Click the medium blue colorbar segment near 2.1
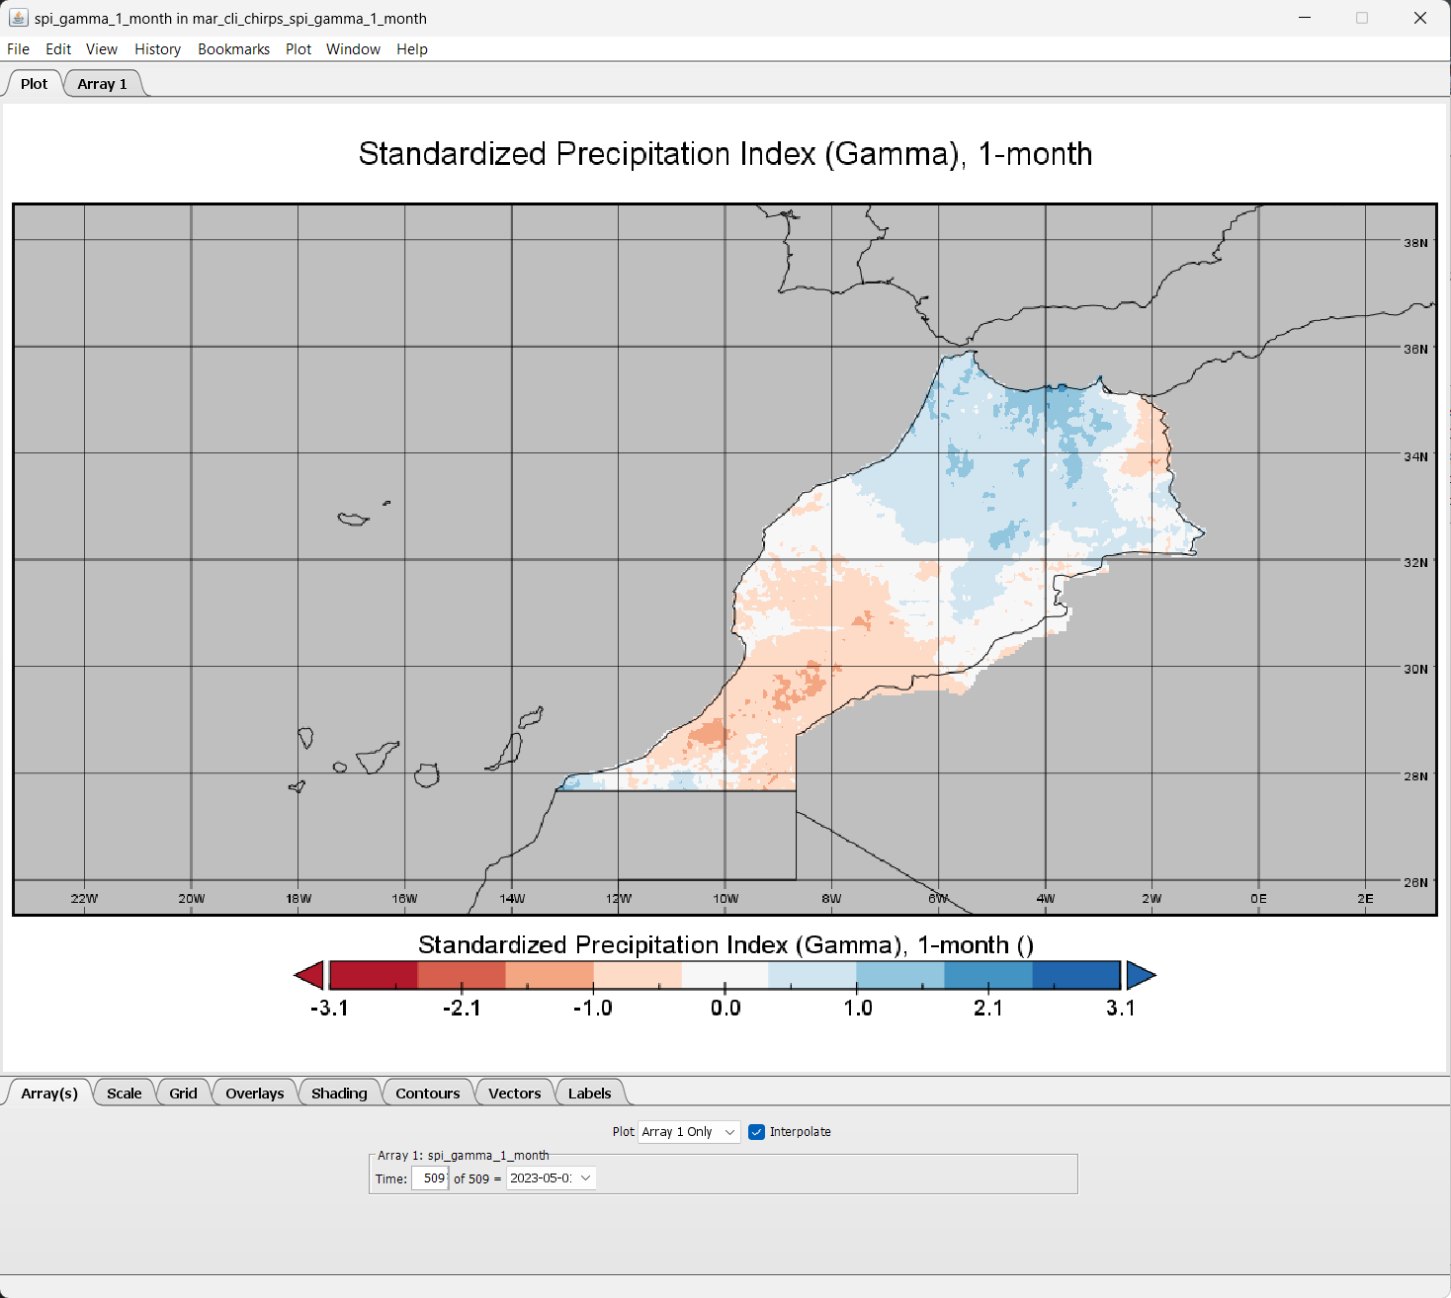 (988, 975)
